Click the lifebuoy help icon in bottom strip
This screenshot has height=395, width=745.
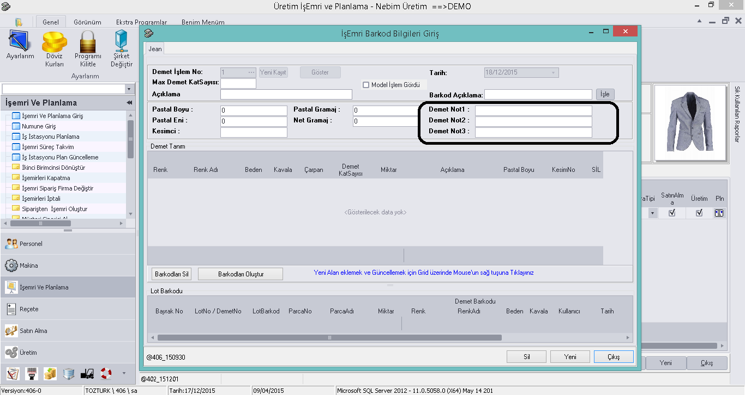pos(106,373)
